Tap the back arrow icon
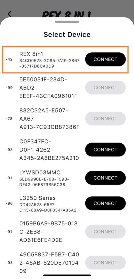 (x=10, y=14)
